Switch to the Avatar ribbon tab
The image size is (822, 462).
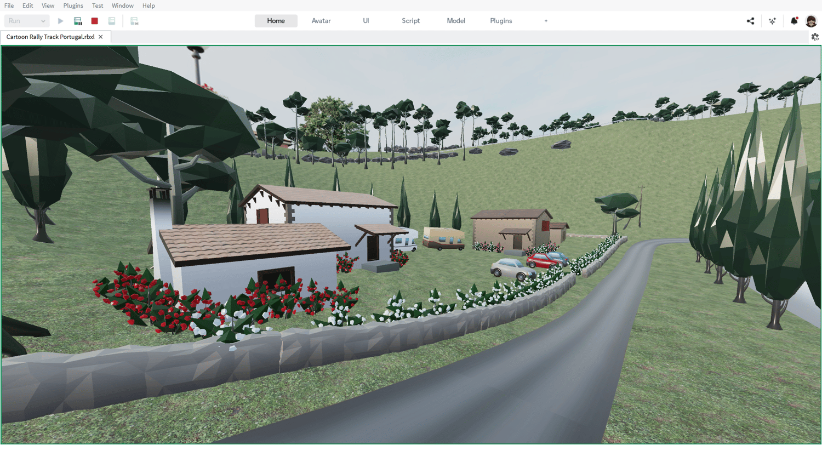coord(321,21)
